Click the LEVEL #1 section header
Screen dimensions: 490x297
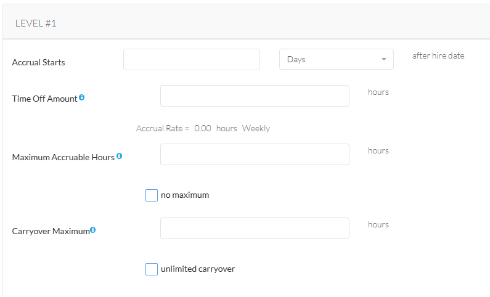click(x=36, y=23)
